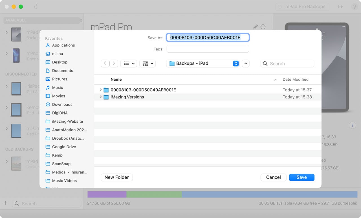Expand the iMazing.Versions folder

(101, 97)
